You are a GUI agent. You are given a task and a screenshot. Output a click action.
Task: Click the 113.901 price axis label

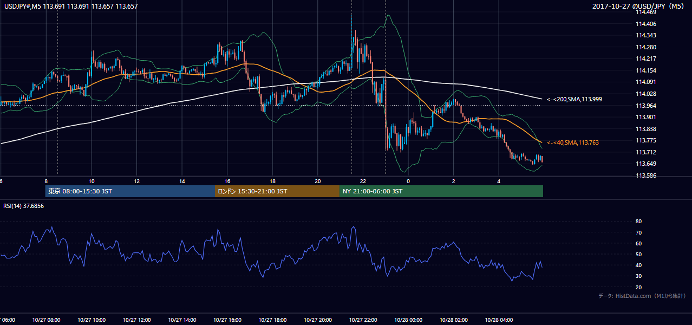[645, 117]
